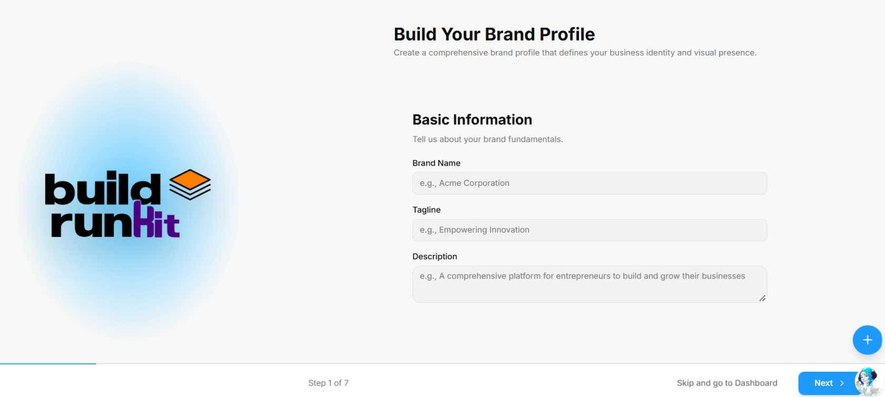Focus the Brand Name input field
Screen dimensions: 885x397
coord(589,183)
